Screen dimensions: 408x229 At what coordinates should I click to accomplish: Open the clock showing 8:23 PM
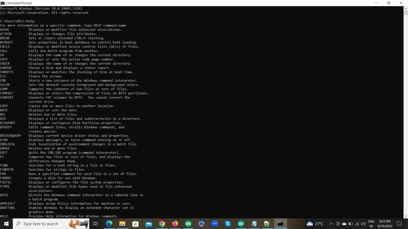click(x=385, y=223)
